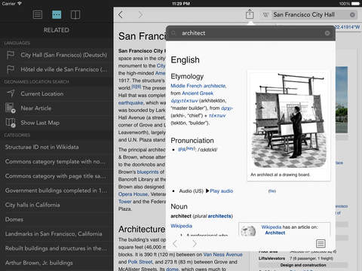Go back using the main browser back arrow
Image resolution: width=362 pixels, height=271 pixels.
pos(121,14)
